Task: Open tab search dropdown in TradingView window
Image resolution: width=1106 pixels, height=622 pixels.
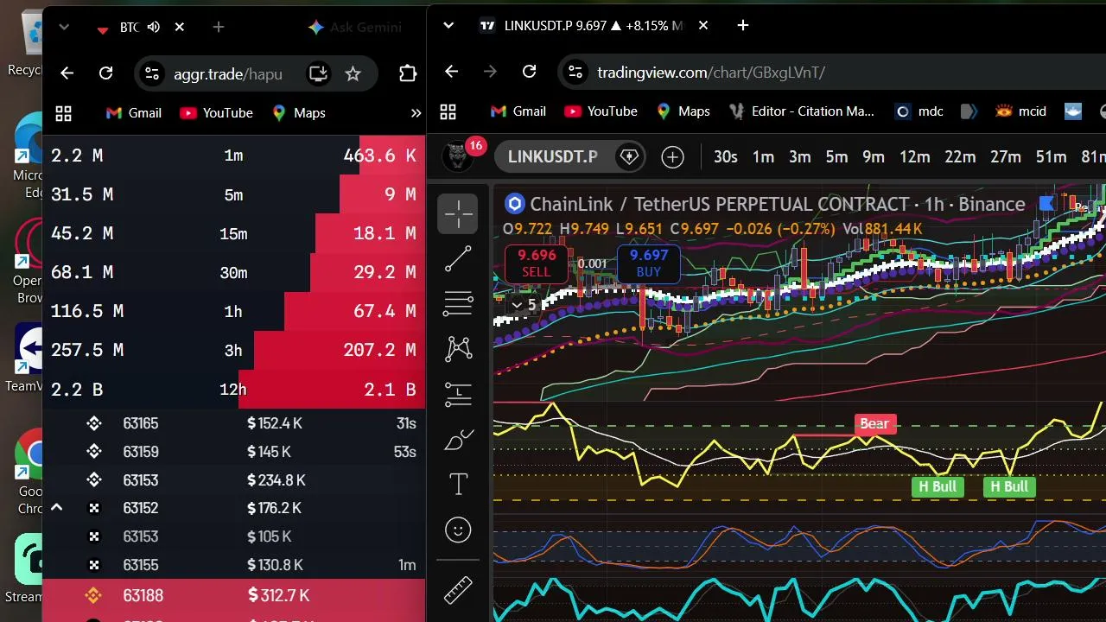Action: pyautogui.click(x=448, y=26)
